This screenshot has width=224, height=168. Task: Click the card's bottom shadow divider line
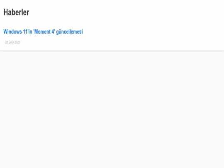tap(112, 51)
